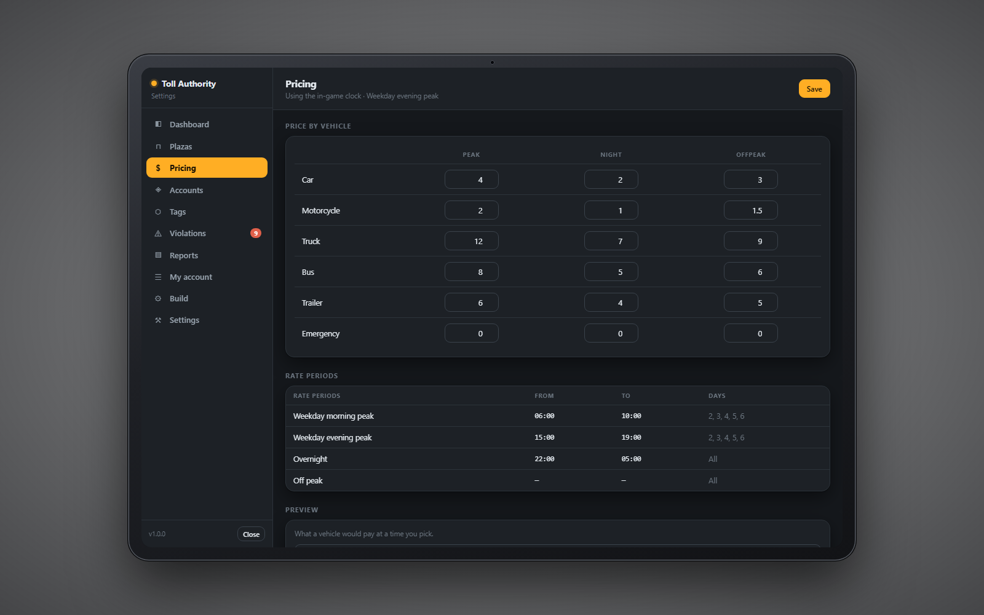Select the Weekday morning peak row
Image resolution: width=984 pixels, height=615 pixels.
coord(558,416)
